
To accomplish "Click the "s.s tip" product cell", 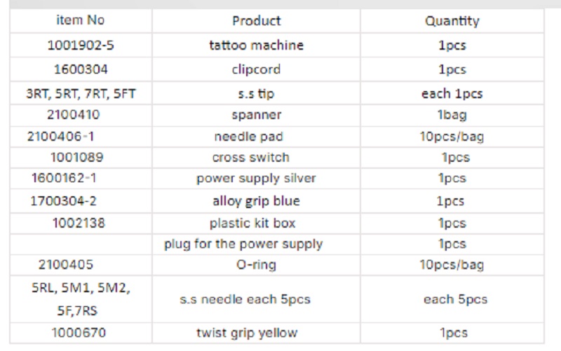I will click(x=256, y=93).
